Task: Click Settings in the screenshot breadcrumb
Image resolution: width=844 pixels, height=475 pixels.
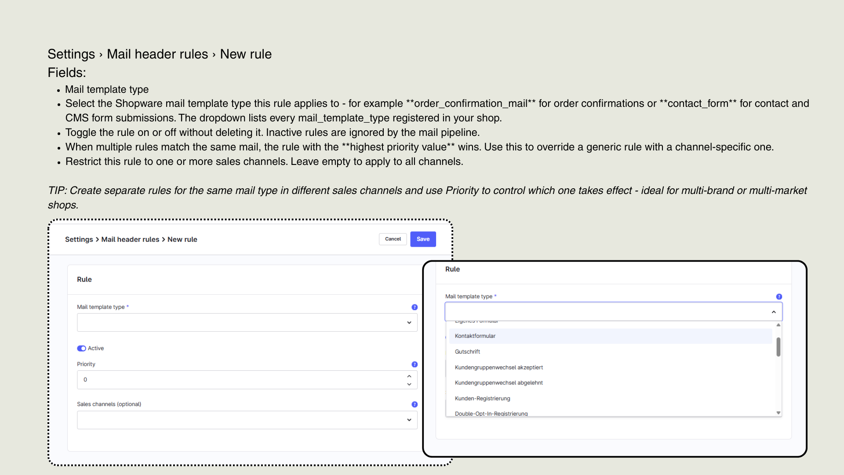Action: tap(79, 239)
